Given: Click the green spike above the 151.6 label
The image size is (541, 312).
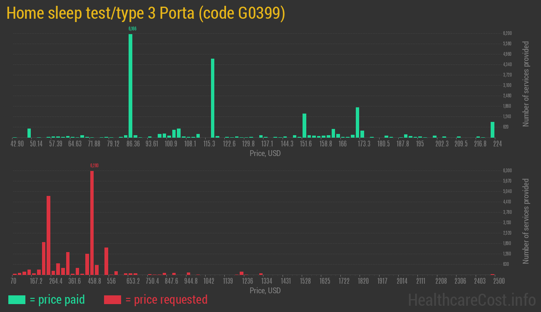Looking at the screenshot, I should 305,125.
